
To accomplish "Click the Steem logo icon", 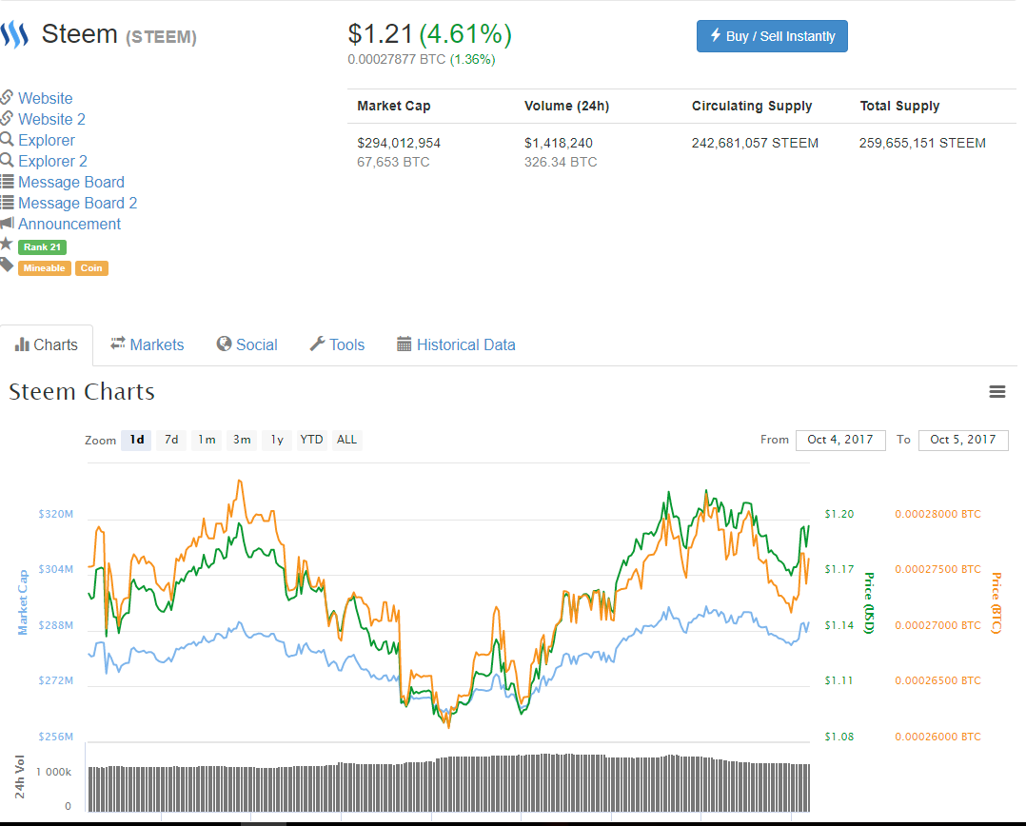I will 14,35.
